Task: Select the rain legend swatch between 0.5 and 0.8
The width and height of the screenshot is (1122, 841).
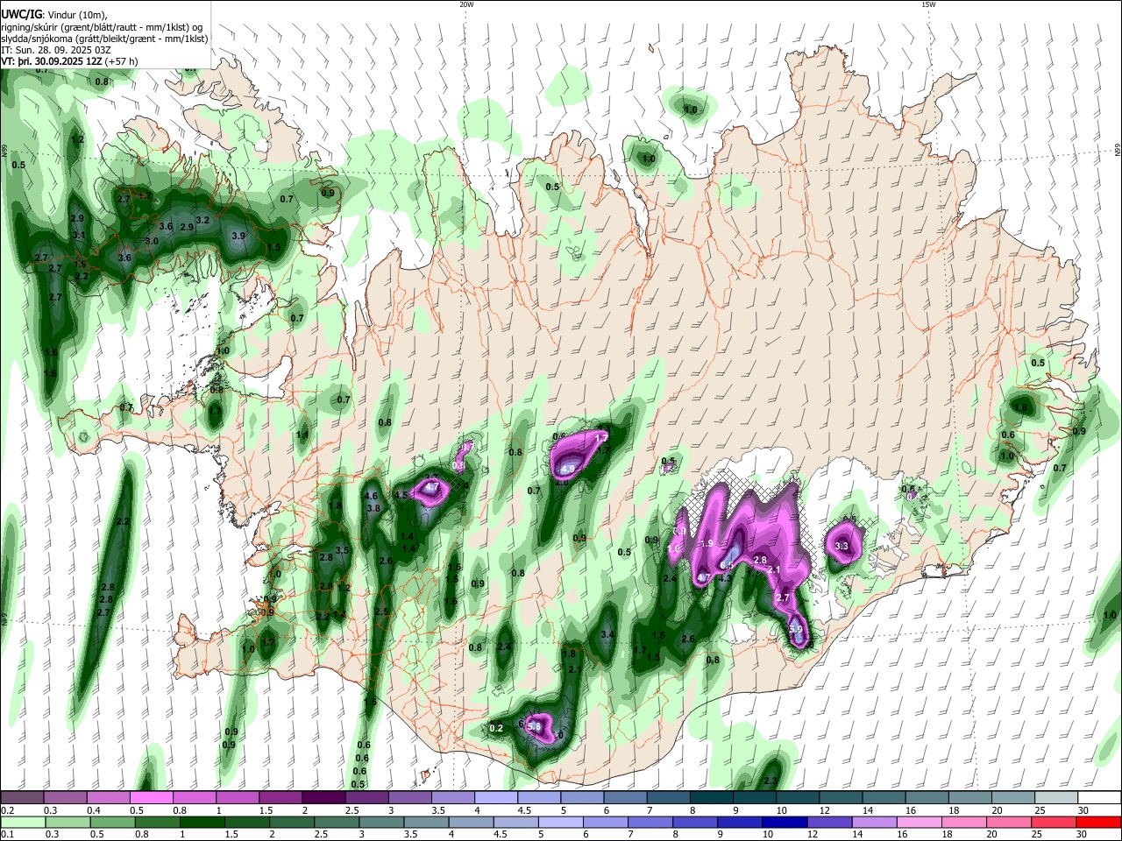Action: [x=112, y=822]
